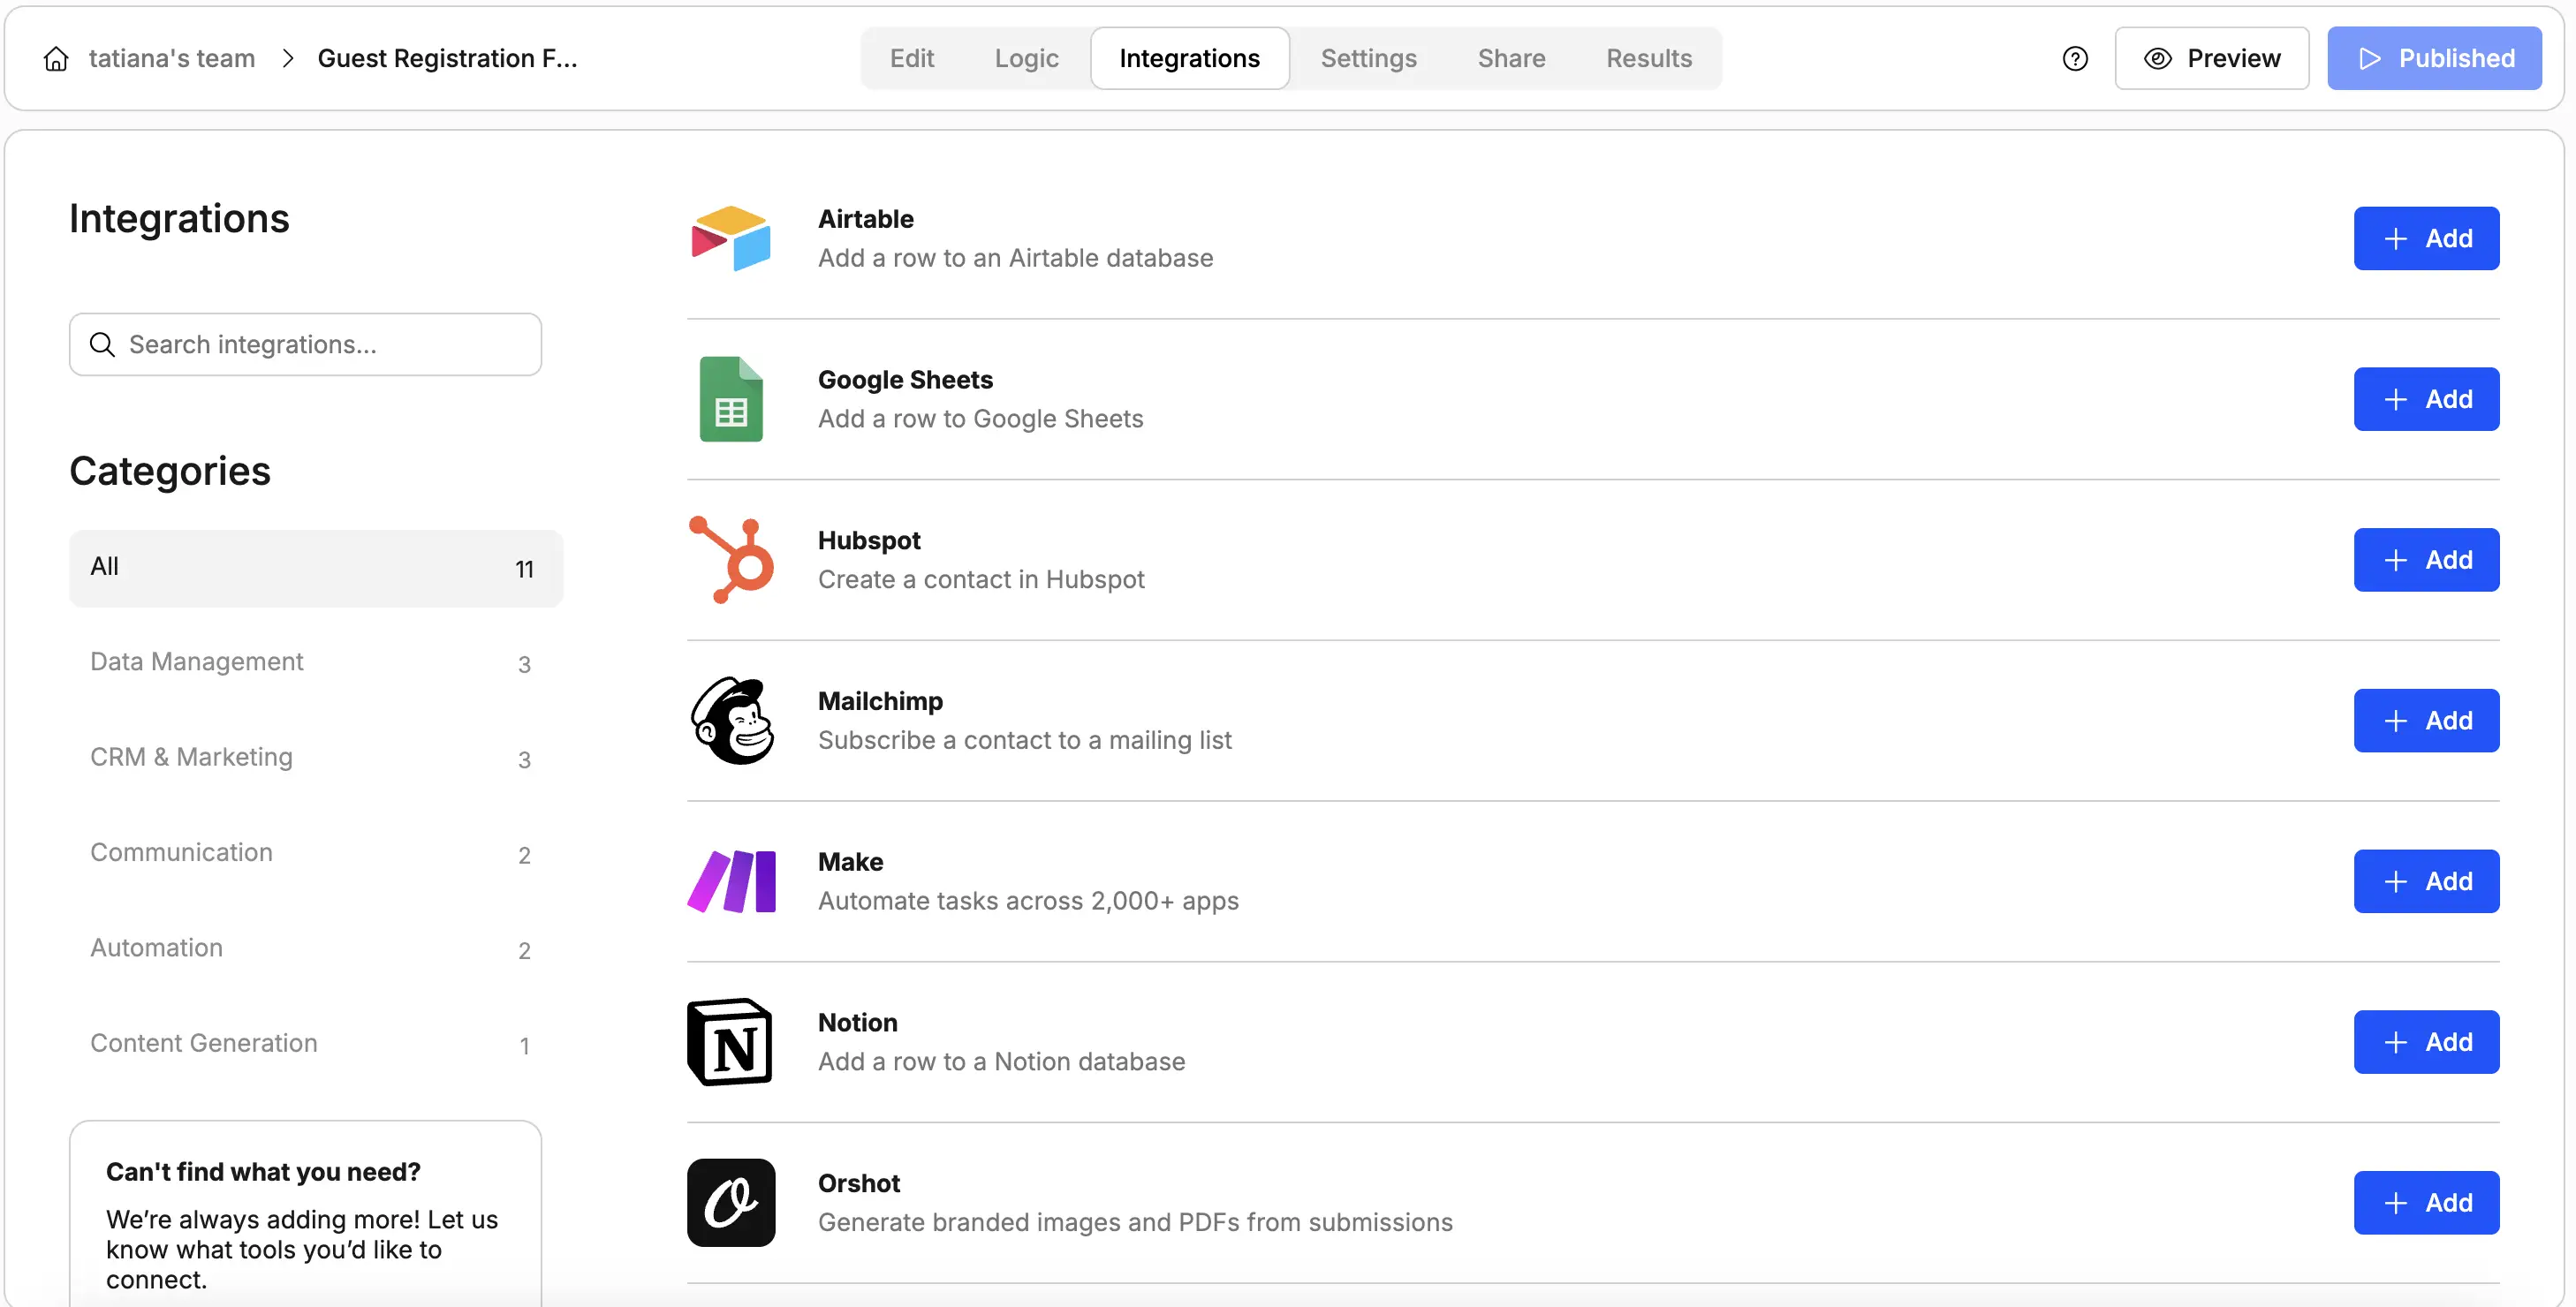Add the Airtable integration

(x=2426, y=239)
